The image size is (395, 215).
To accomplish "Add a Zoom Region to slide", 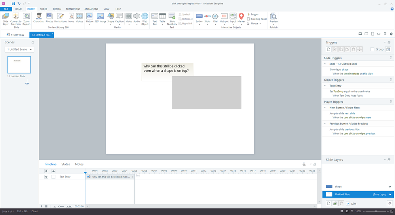I will tap(26, 19).
